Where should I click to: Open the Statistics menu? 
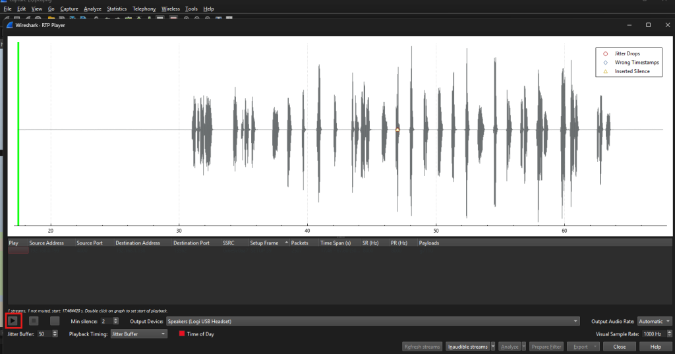click(x=117, y=9)
